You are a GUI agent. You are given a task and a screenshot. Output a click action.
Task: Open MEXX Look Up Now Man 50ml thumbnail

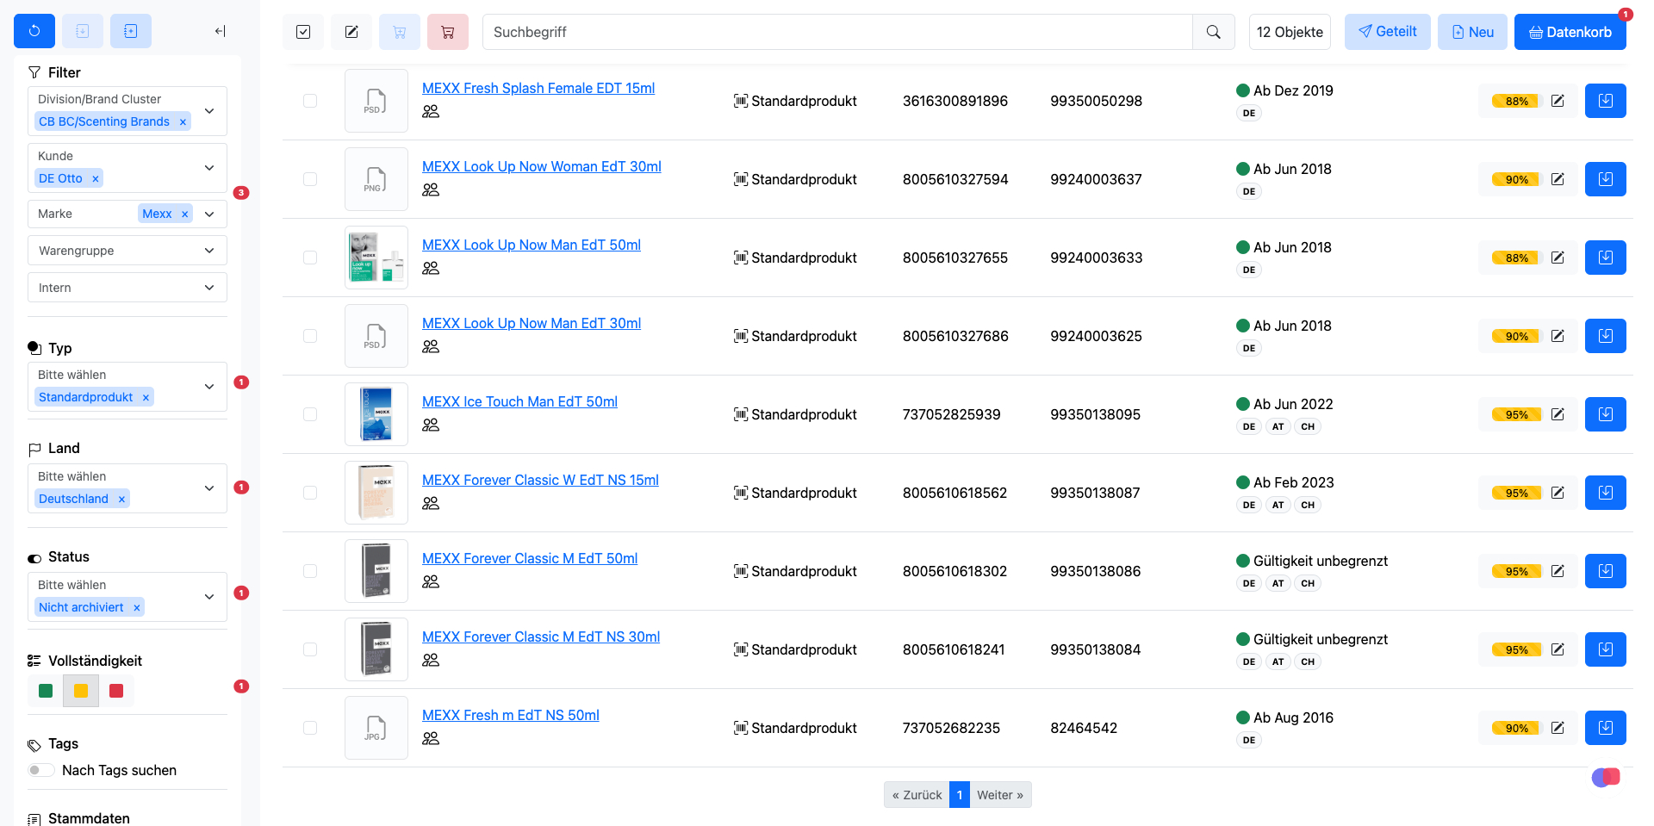point(376,258)
